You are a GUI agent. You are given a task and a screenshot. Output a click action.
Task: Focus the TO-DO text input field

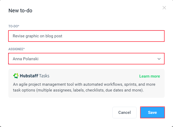click(x=87, y=36)
